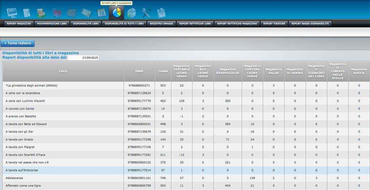Select row Affamato come una tigre
This screenshot has width=370, height=190.
click(x=186, y=186)
